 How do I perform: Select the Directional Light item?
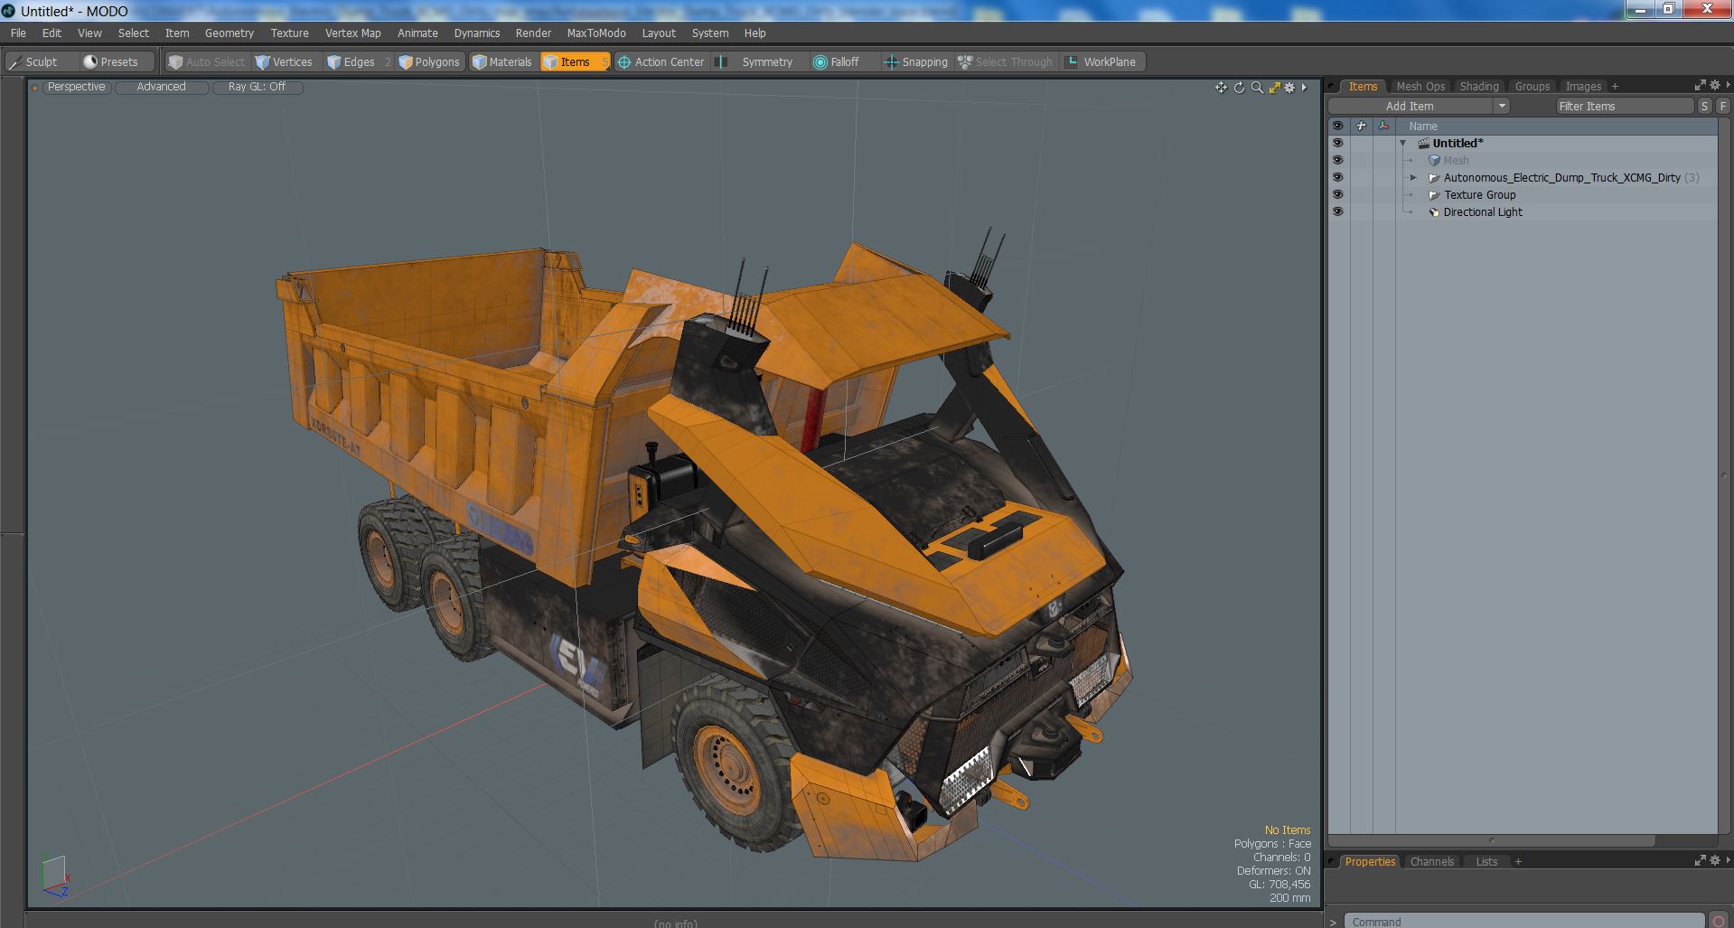pos(1483,212)
